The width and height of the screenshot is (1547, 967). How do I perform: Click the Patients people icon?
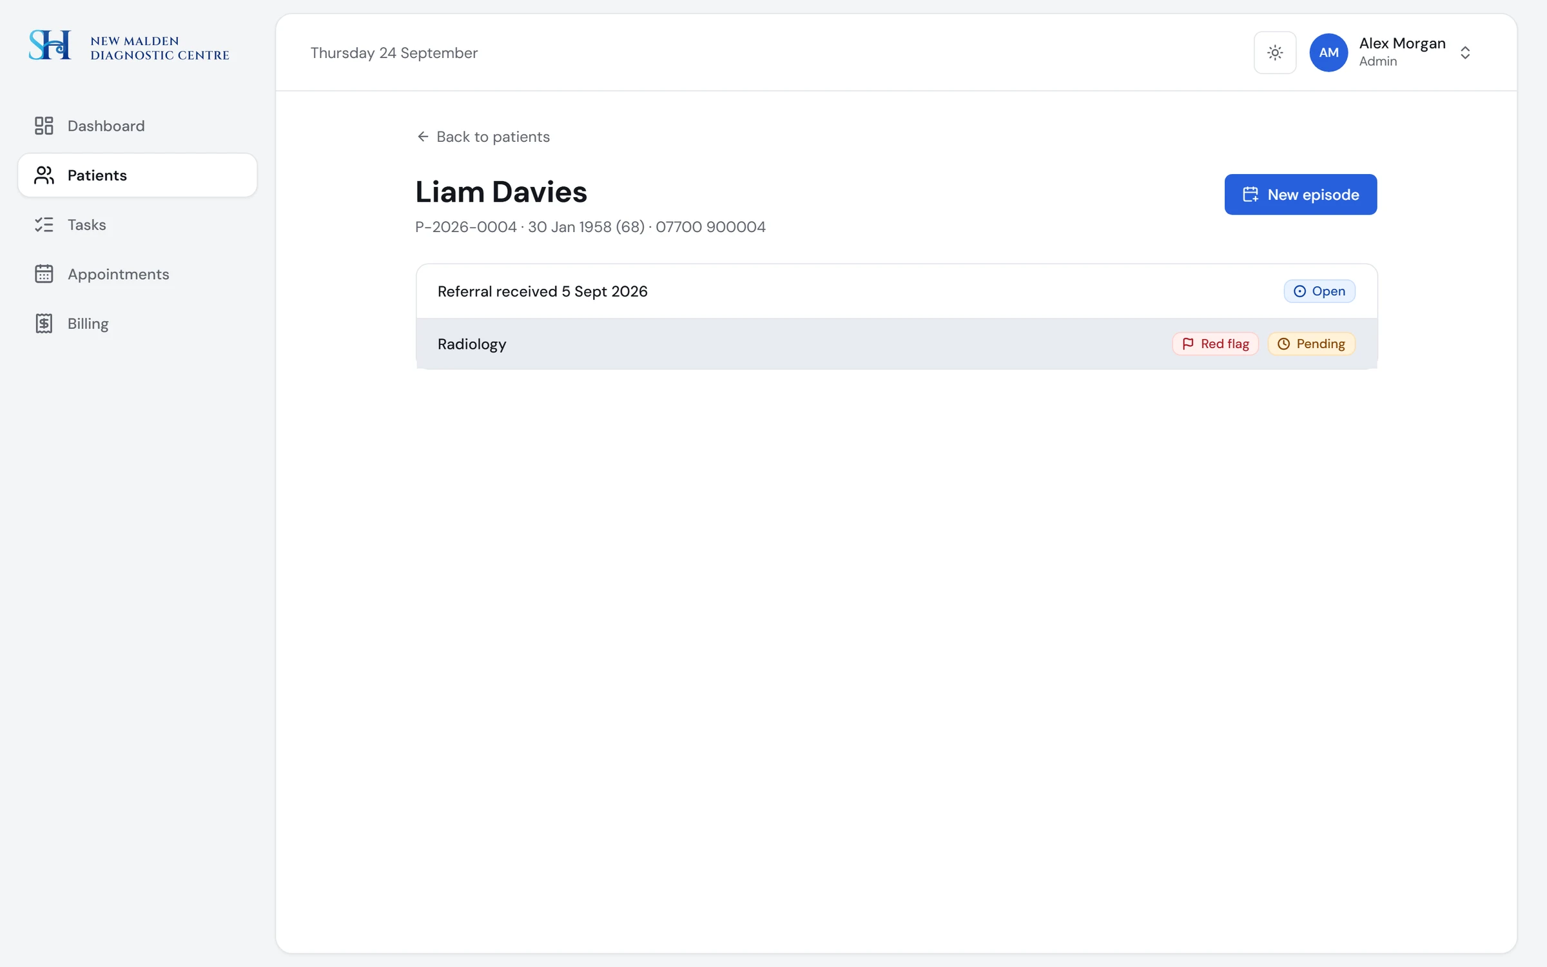[44, 175]
